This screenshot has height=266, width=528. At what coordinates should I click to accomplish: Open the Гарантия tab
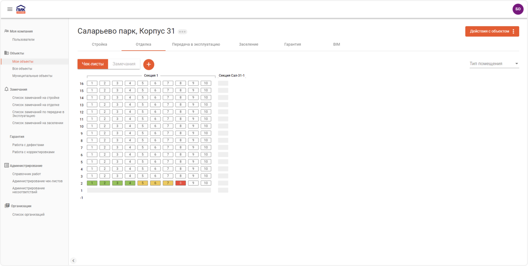293,45
